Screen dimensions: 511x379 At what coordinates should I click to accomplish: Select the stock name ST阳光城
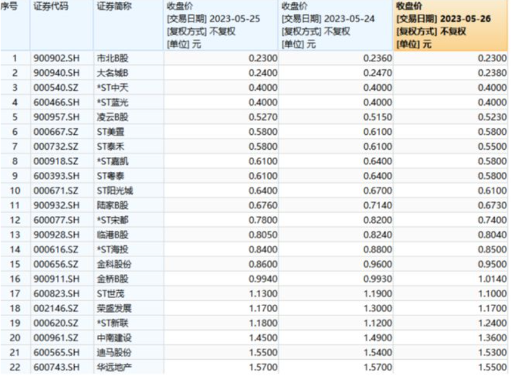[115, 191]
